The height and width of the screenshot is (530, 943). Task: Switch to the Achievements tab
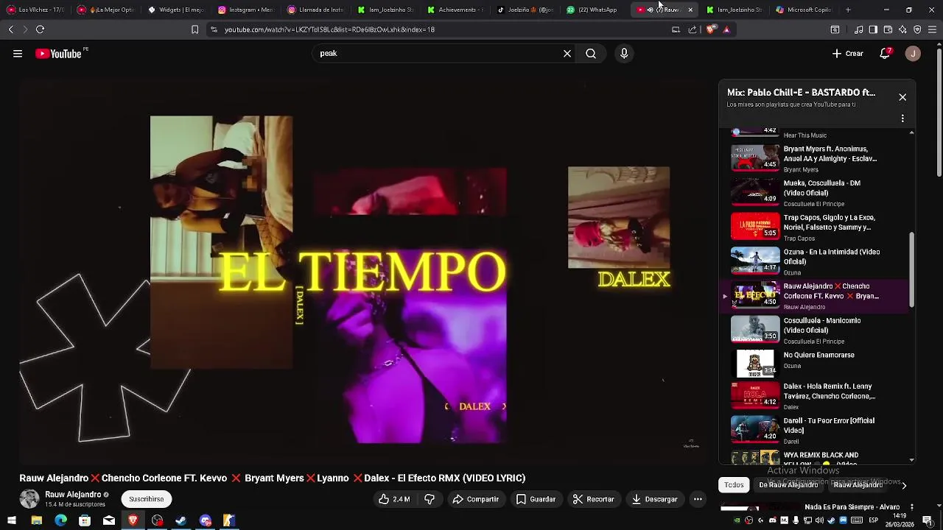click(455, 10)
